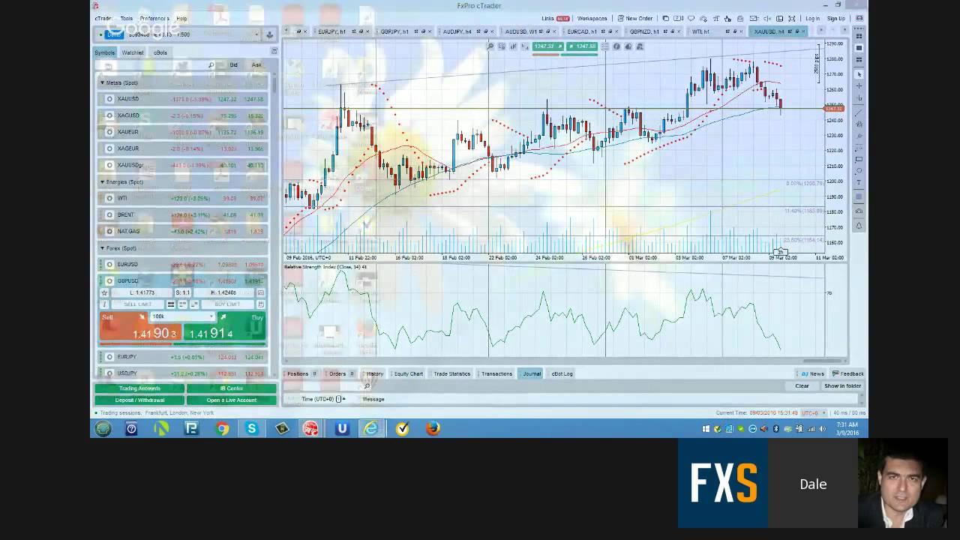Open Firefox from the taskbar

pos(433,428)
